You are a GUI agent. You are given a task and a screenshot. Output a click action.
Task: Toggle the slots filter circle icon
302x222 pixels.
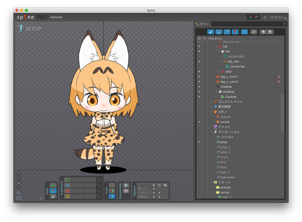coord(219,32)
